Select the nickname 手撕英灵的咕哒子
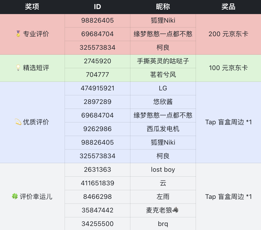Viewport: 261px width, 230px height. click(163, 61)
